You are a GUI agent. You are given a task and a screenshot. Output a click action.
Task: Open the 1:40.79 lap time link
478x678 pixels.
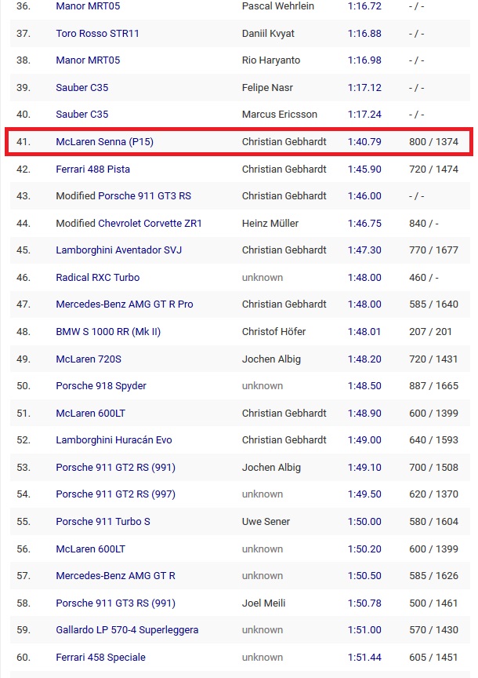pyautogui.click(x=364, y=142)
